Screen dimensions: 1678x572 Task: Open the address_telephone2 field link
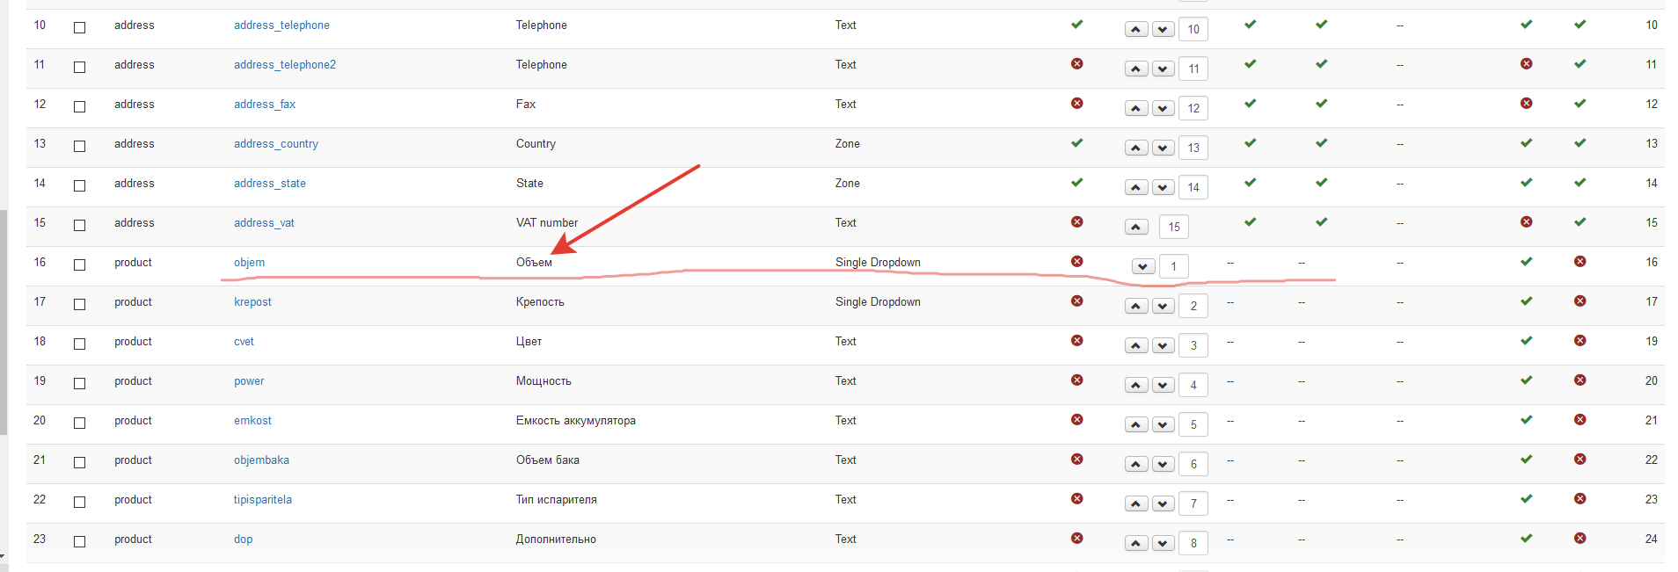click(284, 65)
